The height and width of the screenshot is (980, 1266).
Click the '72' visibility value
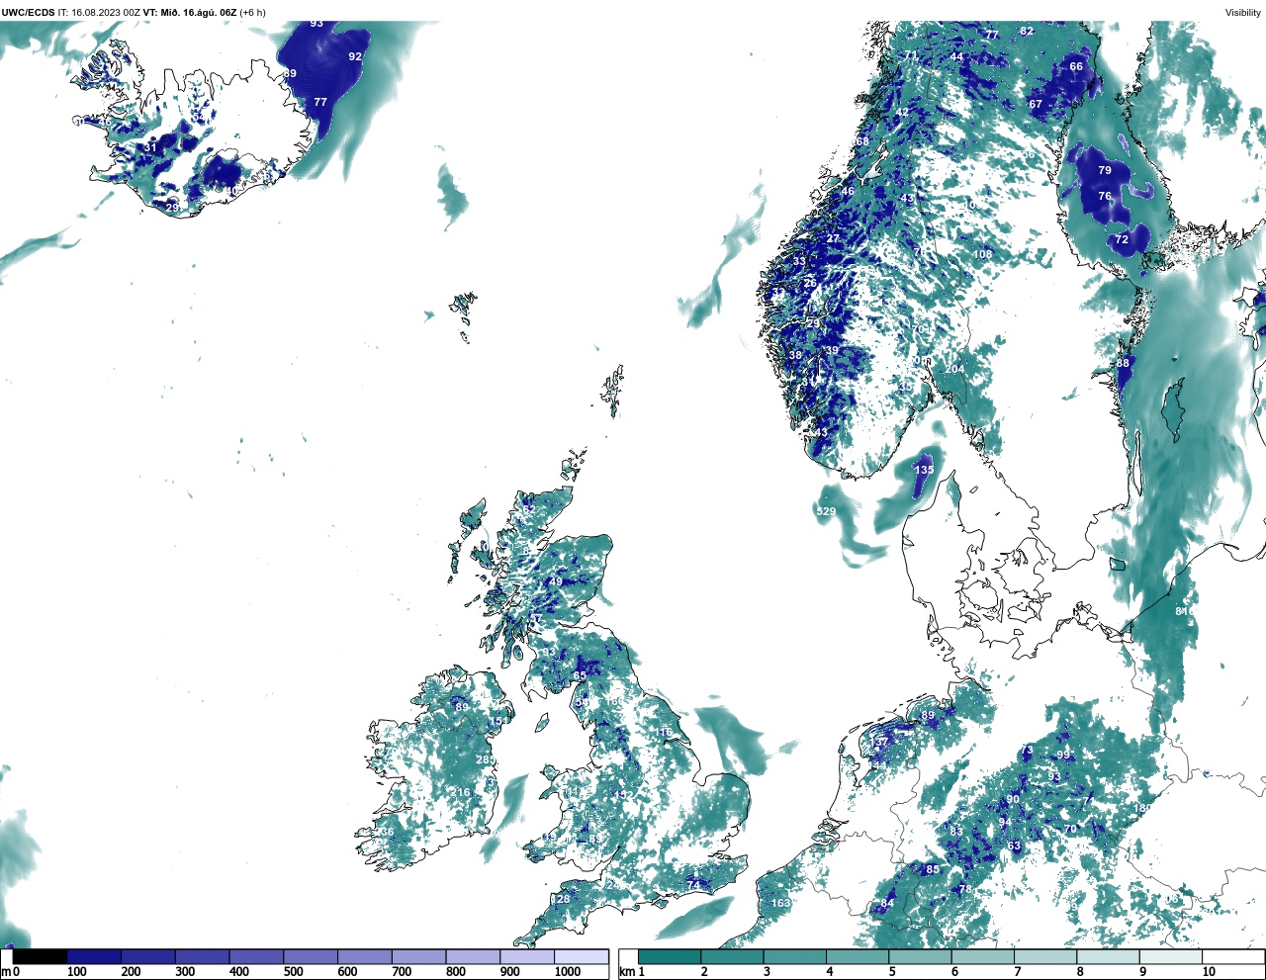[x=1122, y=239]
